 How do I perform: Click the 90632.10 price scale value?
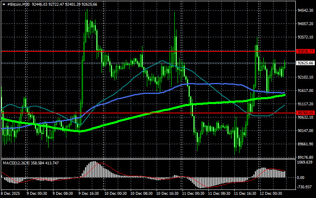click(x=305, y=117)
